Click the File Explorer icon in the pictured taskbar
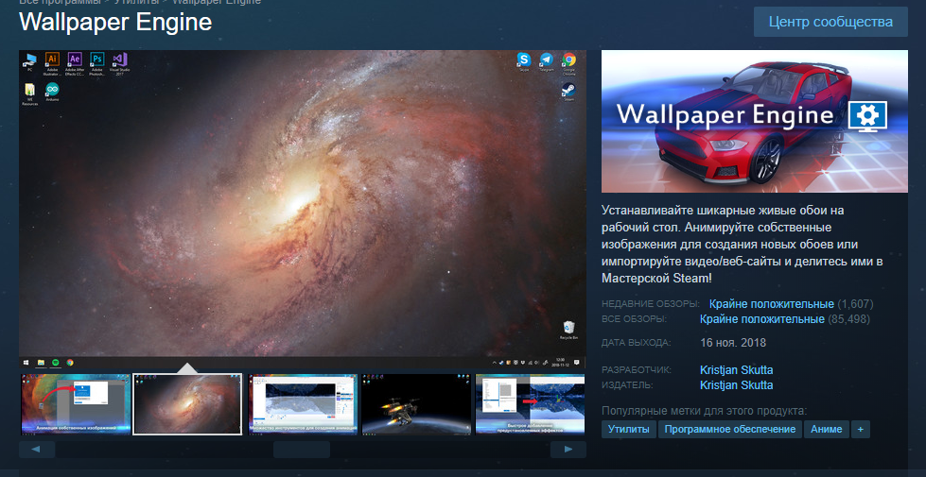 [42, 362]
